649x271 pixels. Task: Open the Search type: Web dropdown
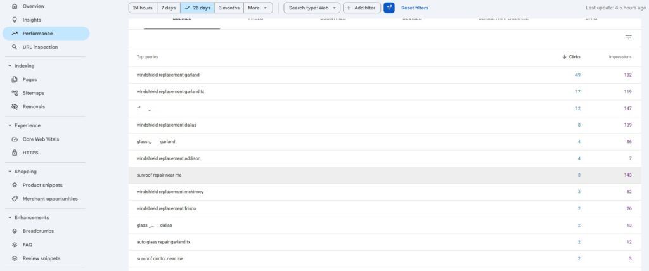tap(311, 8)
